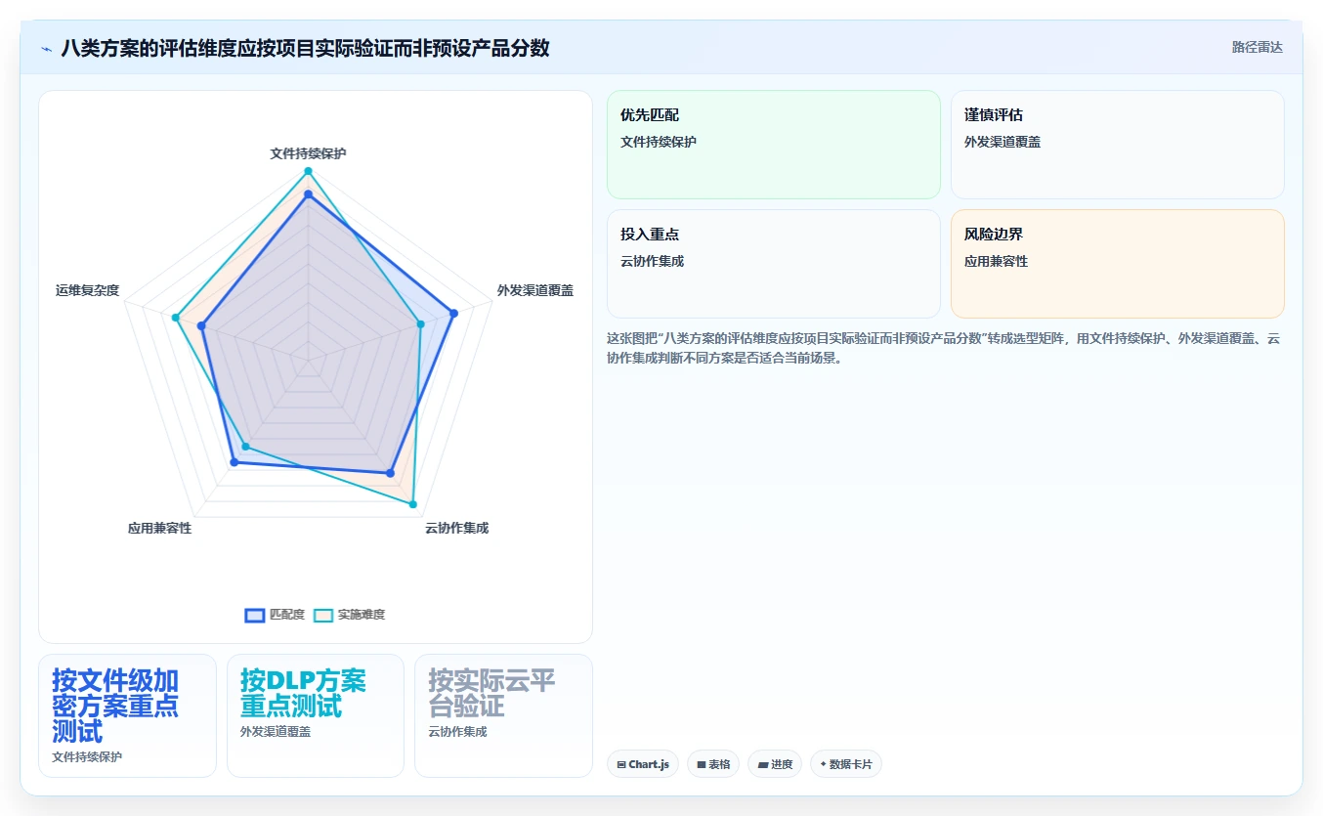Screen dimensions: 1323x816
Task: Click 外发渠道覆盖 subtitle under DLP card
Action: [276, 731]
